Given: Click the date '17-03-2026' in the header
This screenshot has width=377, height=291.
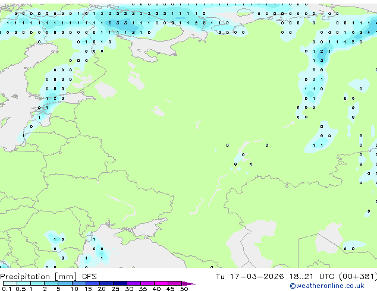Looking at the screenshot, I should [x=257, y=277].
